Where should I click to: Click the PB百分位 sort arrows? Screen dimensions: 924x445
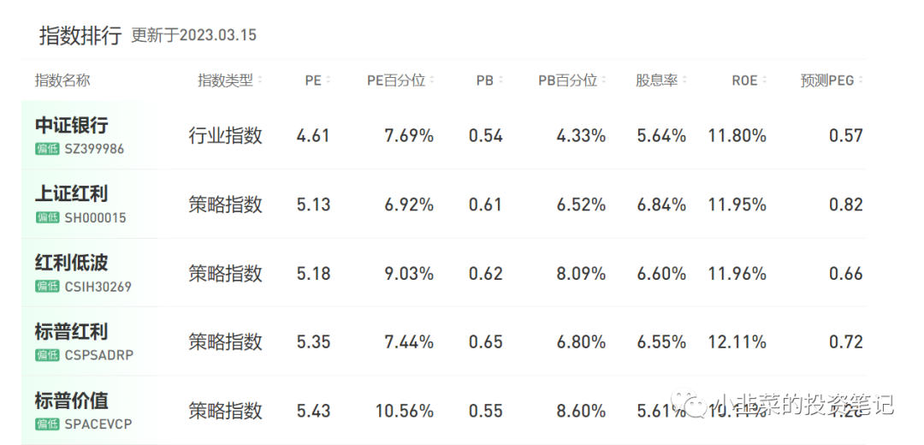click(x=604, y=80)
